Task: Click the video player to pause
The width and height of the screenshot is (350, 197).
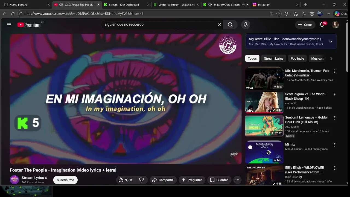Action: [126, 99]
